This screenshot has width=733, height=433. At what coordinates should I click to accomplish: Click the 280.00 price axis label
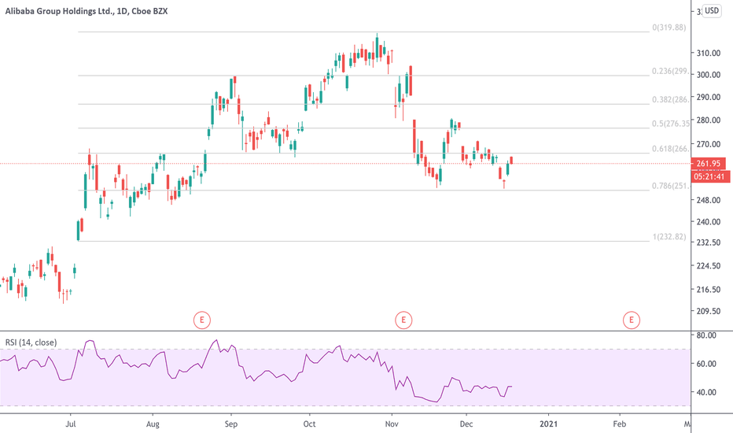(708, 120)
